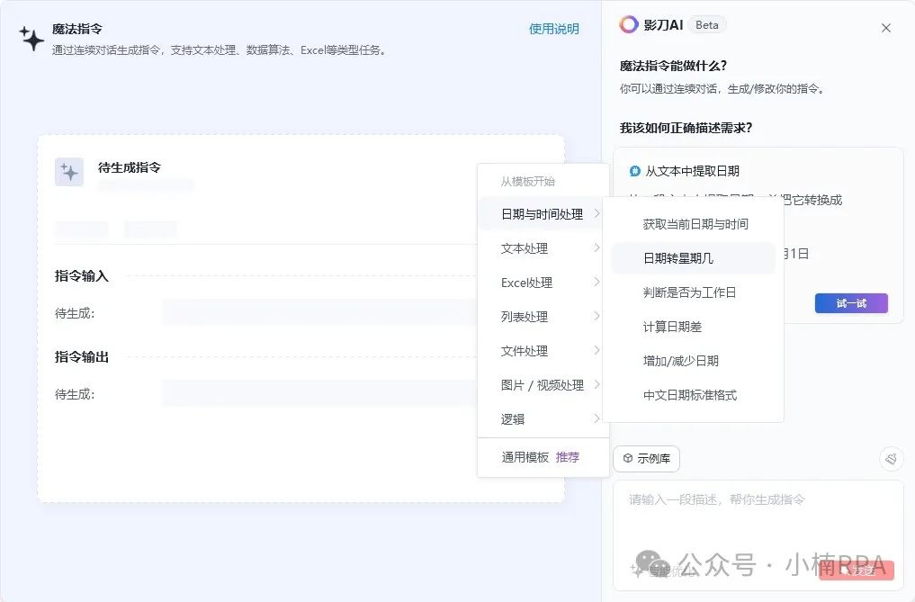915x602 pixels.
Task: Select 从模板开始 menu item
Action: [x=541, y=179]
